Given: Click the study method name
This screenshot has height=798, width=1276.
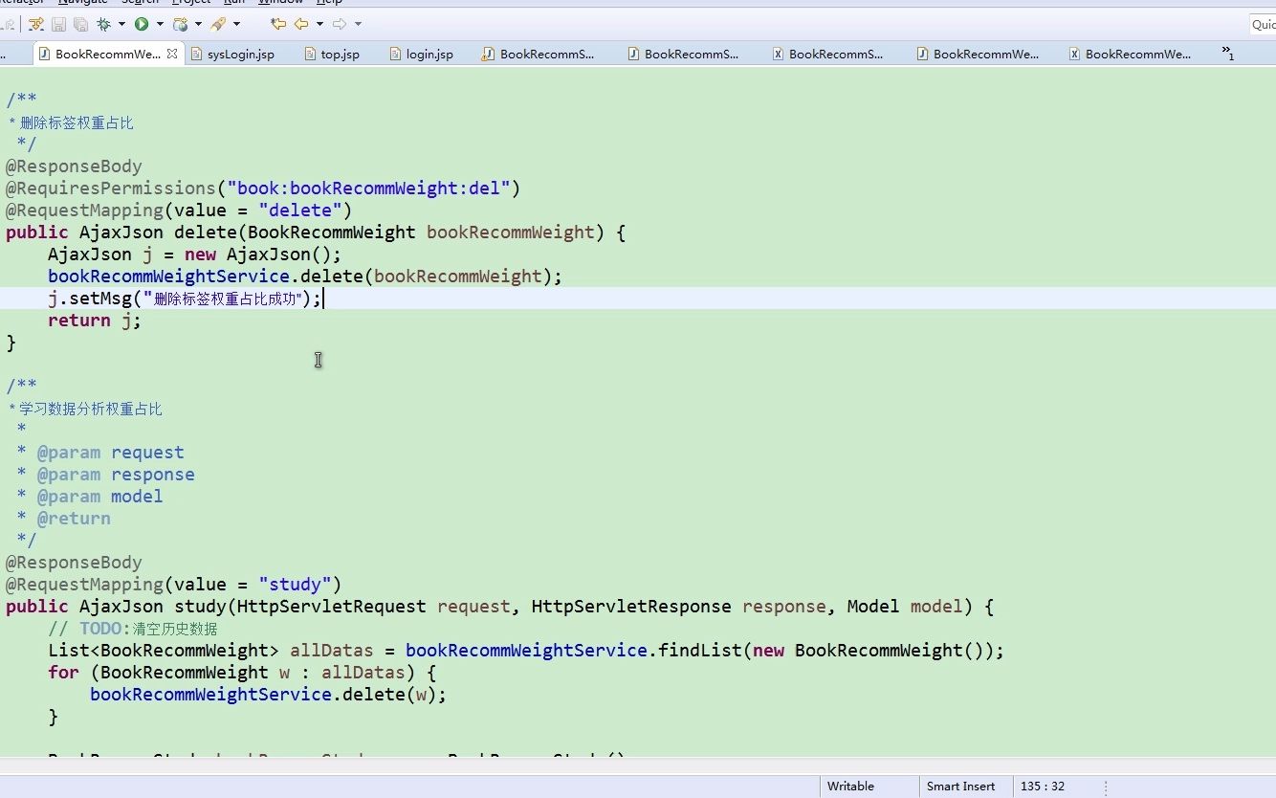Looking at the screenshot, I should (200, 607).
